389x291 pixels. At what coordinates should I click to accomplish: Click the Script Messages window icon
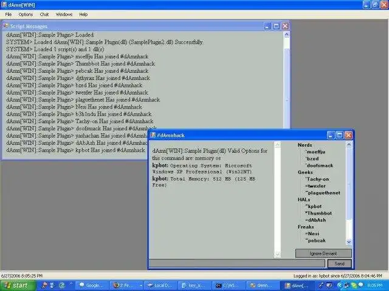click(x=5, y=26)
